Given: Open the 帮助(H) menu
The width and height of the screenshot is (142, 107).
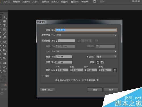Looking at the screenshot, I should [x=85, y=2].
